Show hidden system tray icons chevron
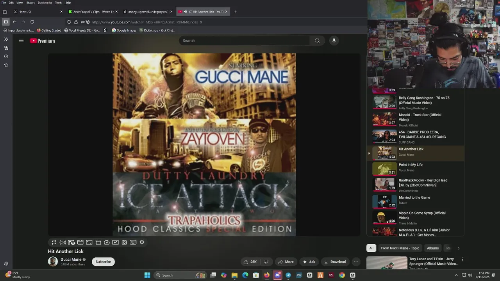Image resolution: width=500 pixels, height=281 pixels. coord(456,275)
